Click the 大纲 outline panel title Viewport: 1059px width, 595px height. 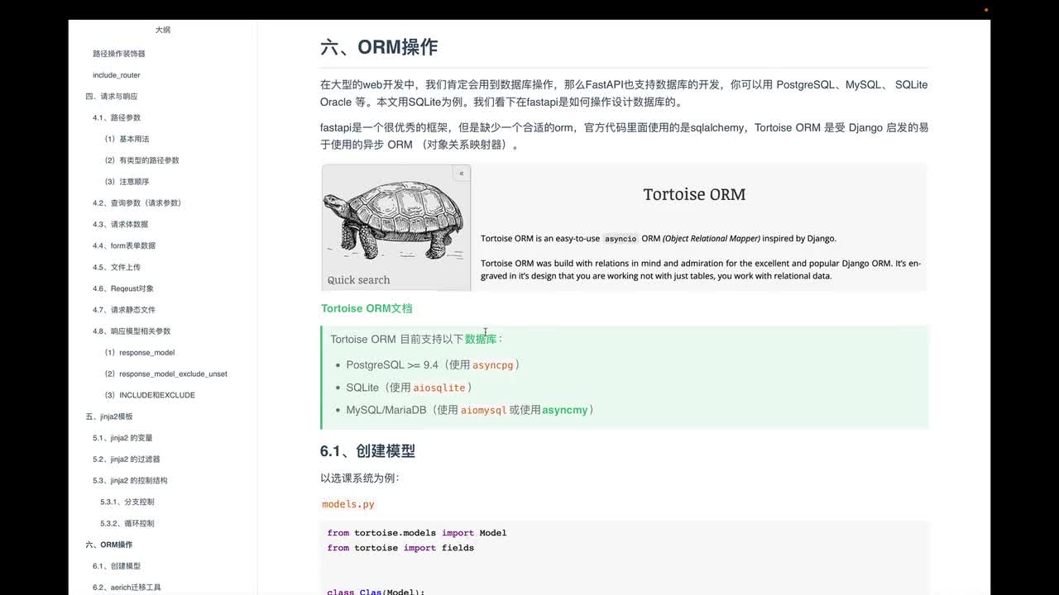coord(163,30)
